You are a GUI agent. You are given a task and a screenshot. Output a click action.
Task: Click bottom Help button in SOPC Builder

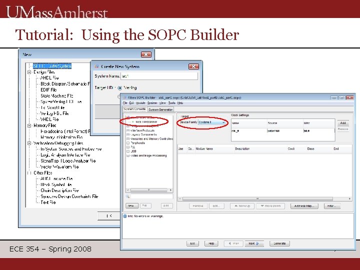pyautogui.click(x=211, y=243)
